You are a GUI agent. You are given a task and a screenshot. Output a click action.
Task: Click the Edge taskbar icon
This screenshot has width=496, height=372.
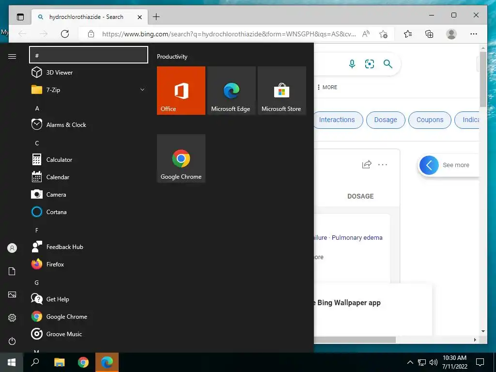107,362
